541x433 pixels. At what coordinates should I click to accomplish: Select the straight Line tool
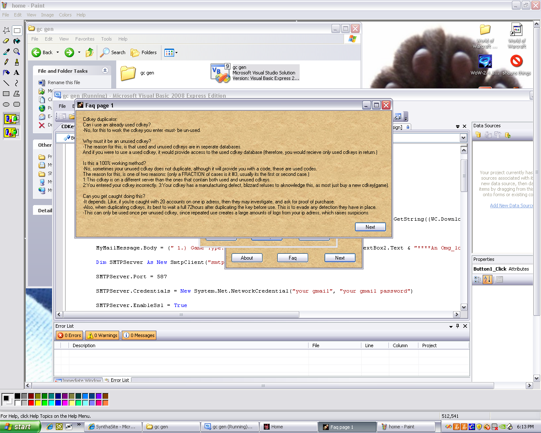[6, 83]
